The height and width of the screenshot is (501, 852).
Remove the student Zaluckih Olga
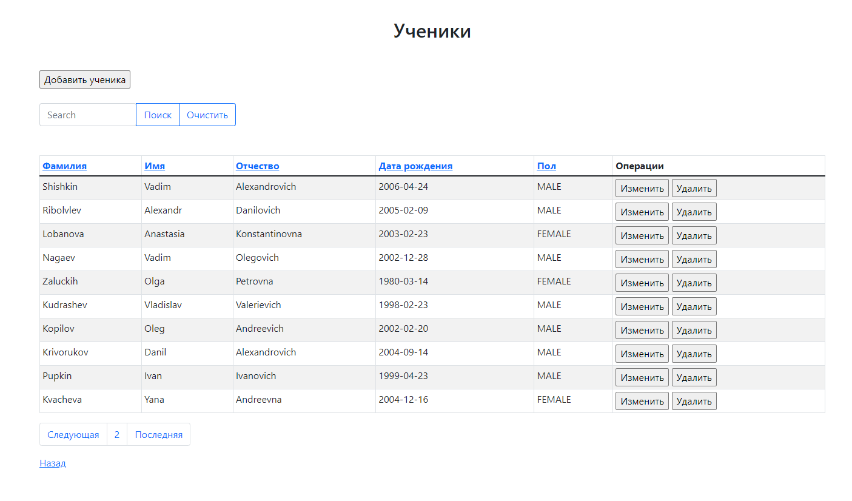[x=694, y=282]
